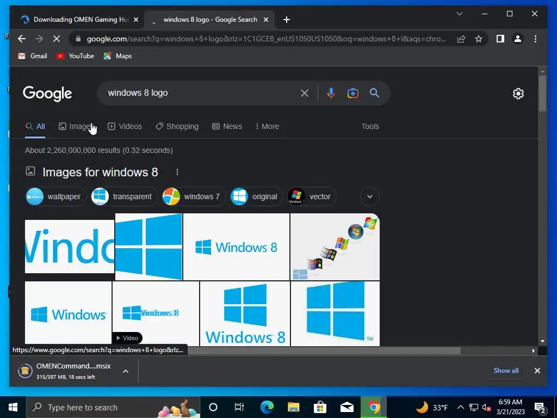Click the forward navigation arrow
557x418 pixels.
coord(39,39)
